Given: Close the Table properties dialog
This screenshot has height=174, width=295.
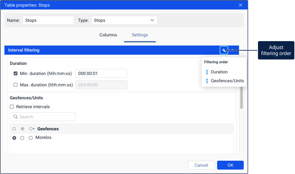Looking at the screenshot, I should pyautogui.click(x=241, y=5).
